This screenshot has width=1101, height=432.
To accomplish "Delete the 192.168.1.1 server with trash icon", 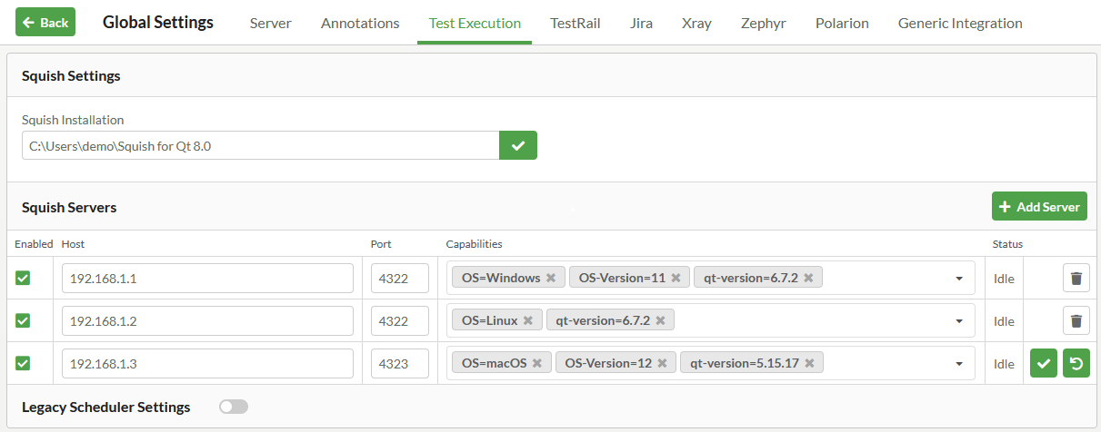I will pos(1076,278).
